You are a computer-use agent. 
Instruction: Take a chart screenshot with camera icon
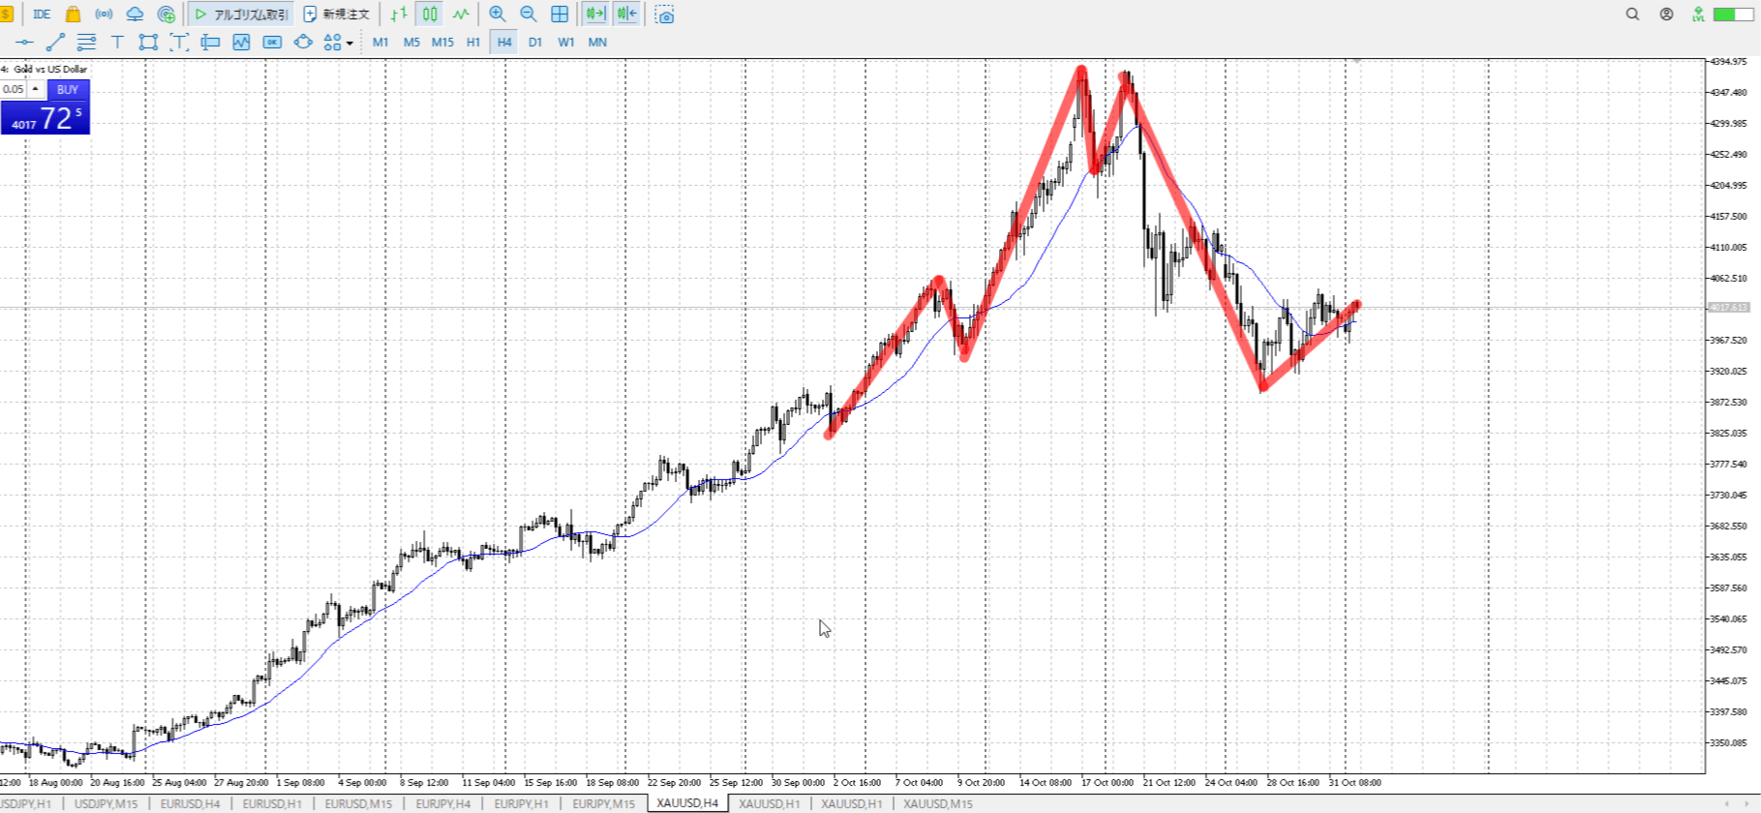pos(664,15)
